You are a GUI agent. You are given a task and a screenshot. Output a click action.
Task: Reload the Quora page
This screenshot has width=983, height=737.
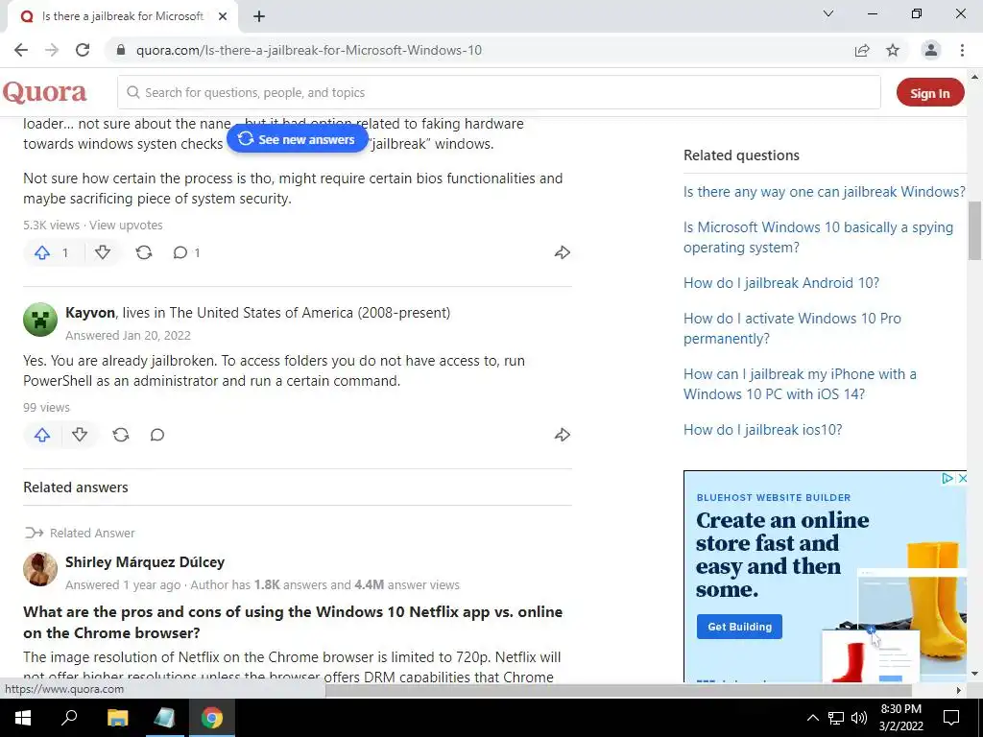83,50
